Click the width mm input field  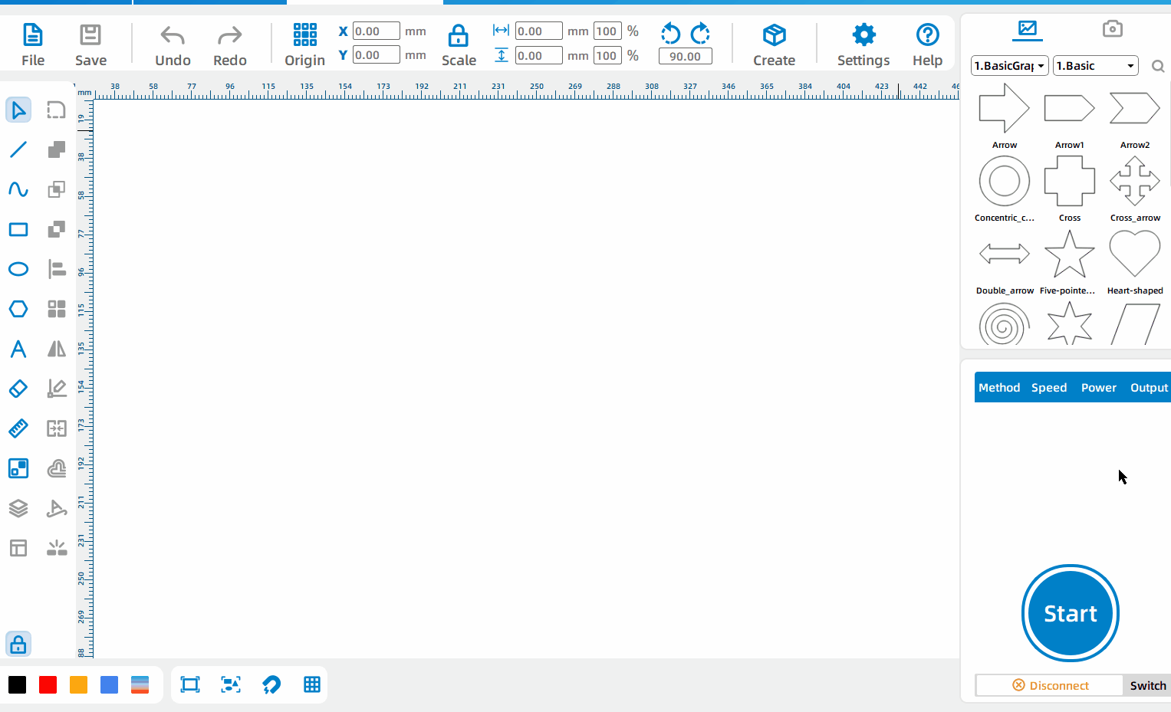point(538,31)
